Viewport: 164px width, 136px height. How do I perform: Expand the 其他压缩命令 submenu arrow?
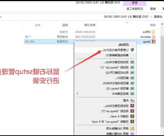pyautogui.click(x=78, y=93)
